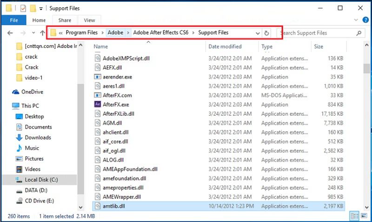
Task: Expand the ribbon using the chevron
Action: click(x=356, y=20)
